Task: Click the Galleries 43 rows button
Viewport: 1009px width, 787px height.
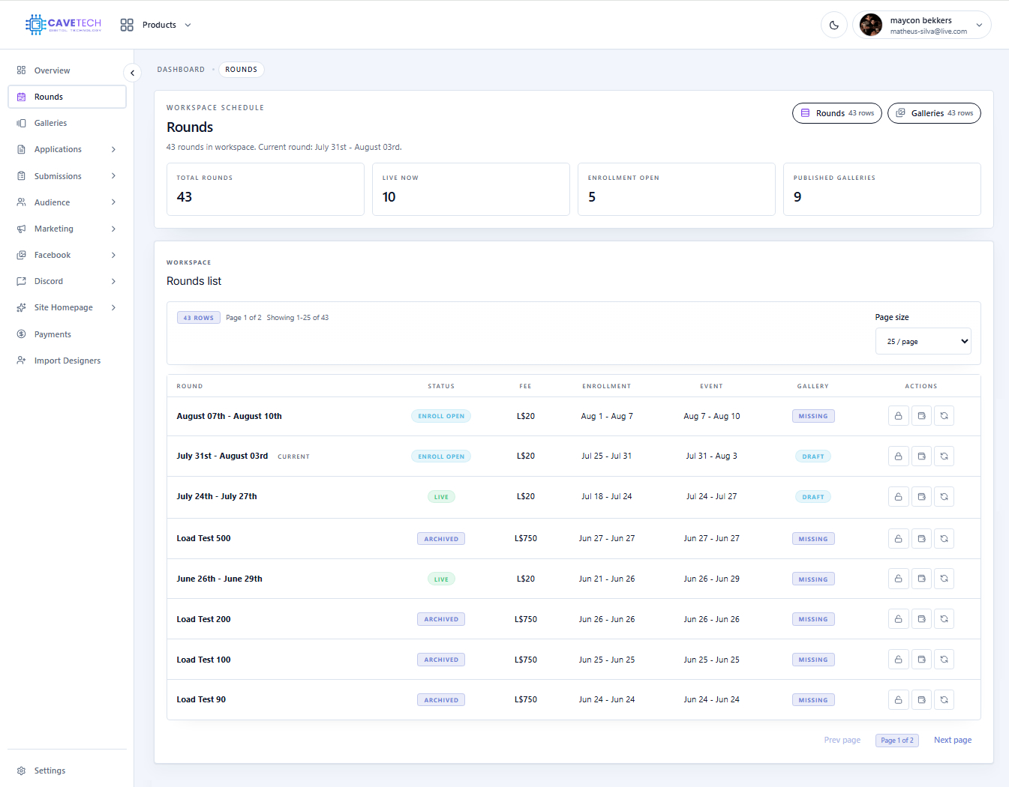Action: pos(934,113)
